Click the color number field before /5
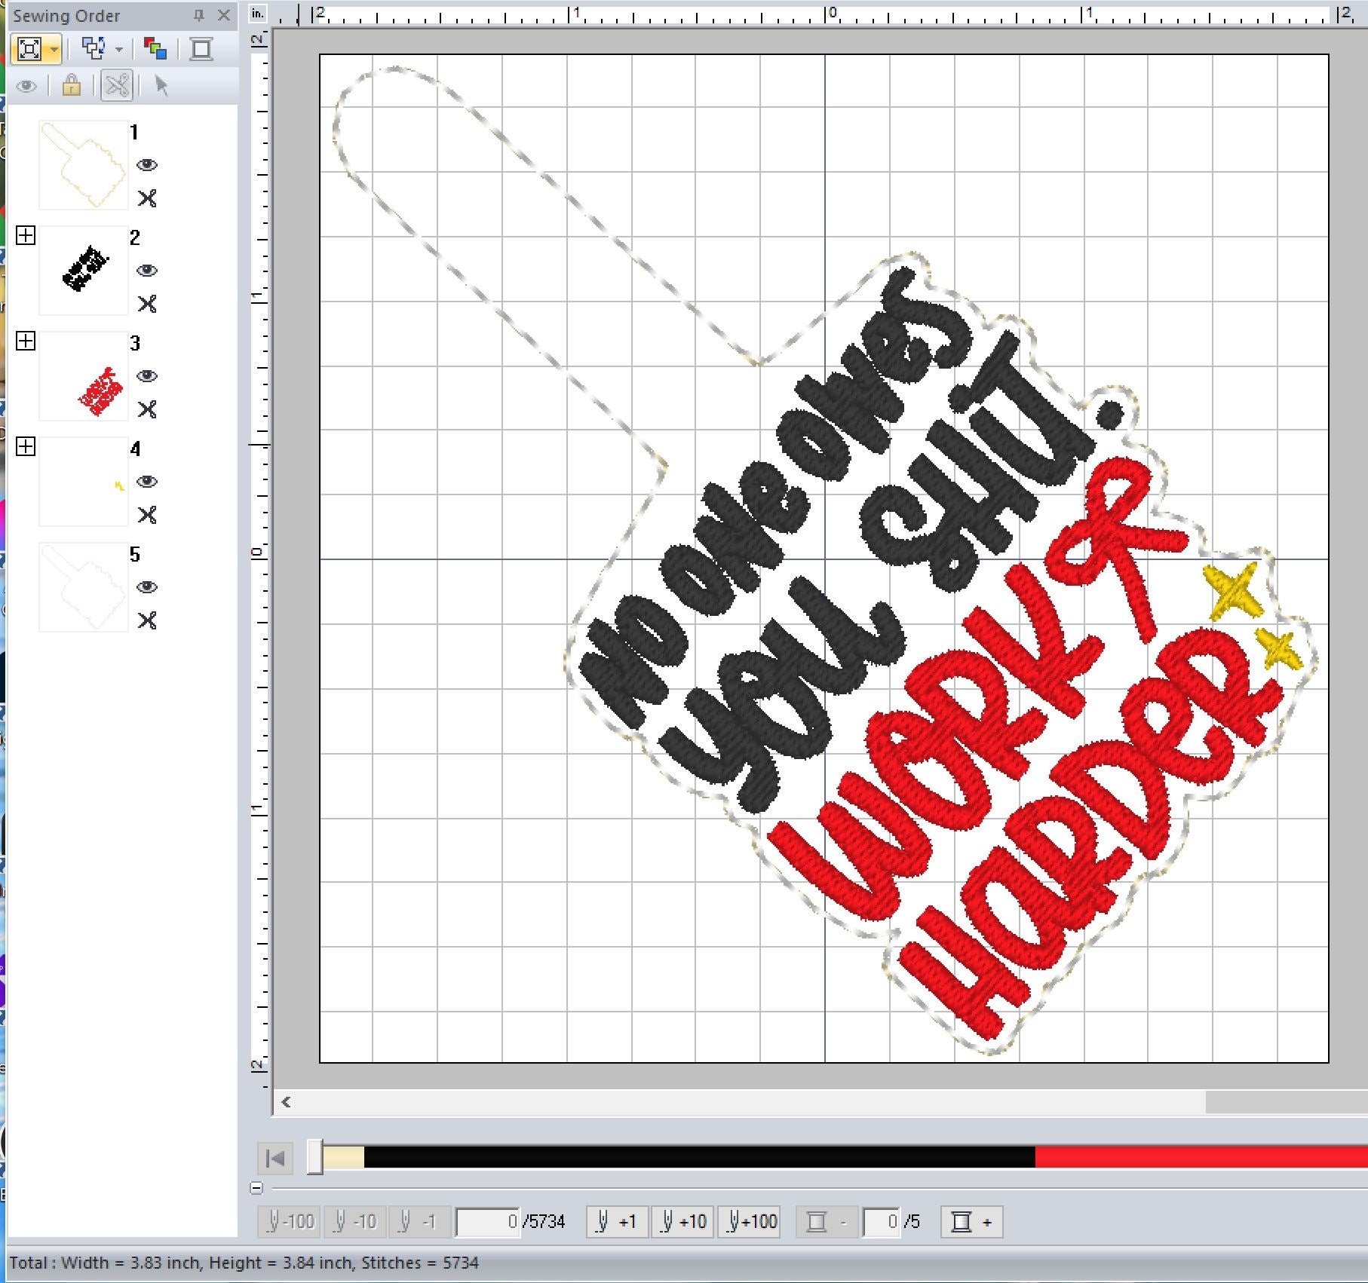The image size is (1368, 1283). [882, 1222]
